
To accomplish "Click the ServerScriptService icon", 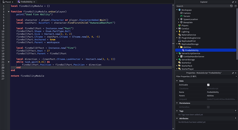I will point(180,53).
